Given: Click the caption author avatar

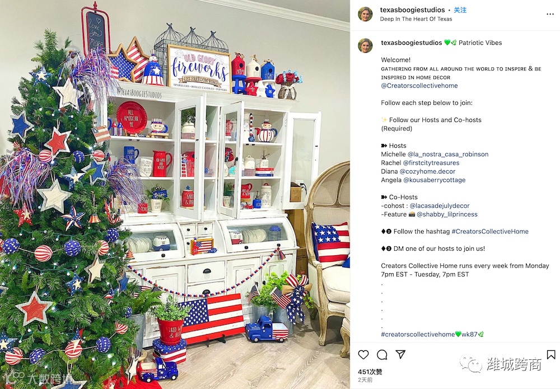Looking at the screenshot, I should coord(365,45).
